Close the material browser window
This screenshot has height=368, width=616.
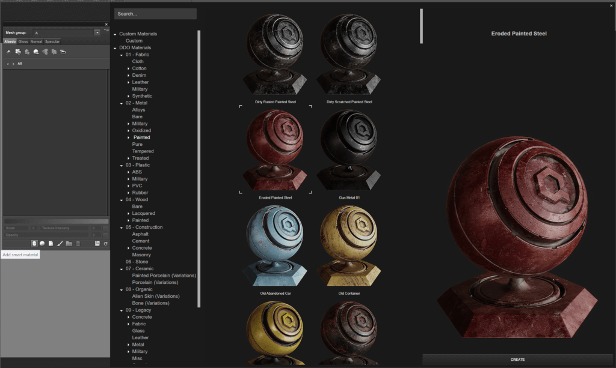pyautogui.click(x=611, y=5)
